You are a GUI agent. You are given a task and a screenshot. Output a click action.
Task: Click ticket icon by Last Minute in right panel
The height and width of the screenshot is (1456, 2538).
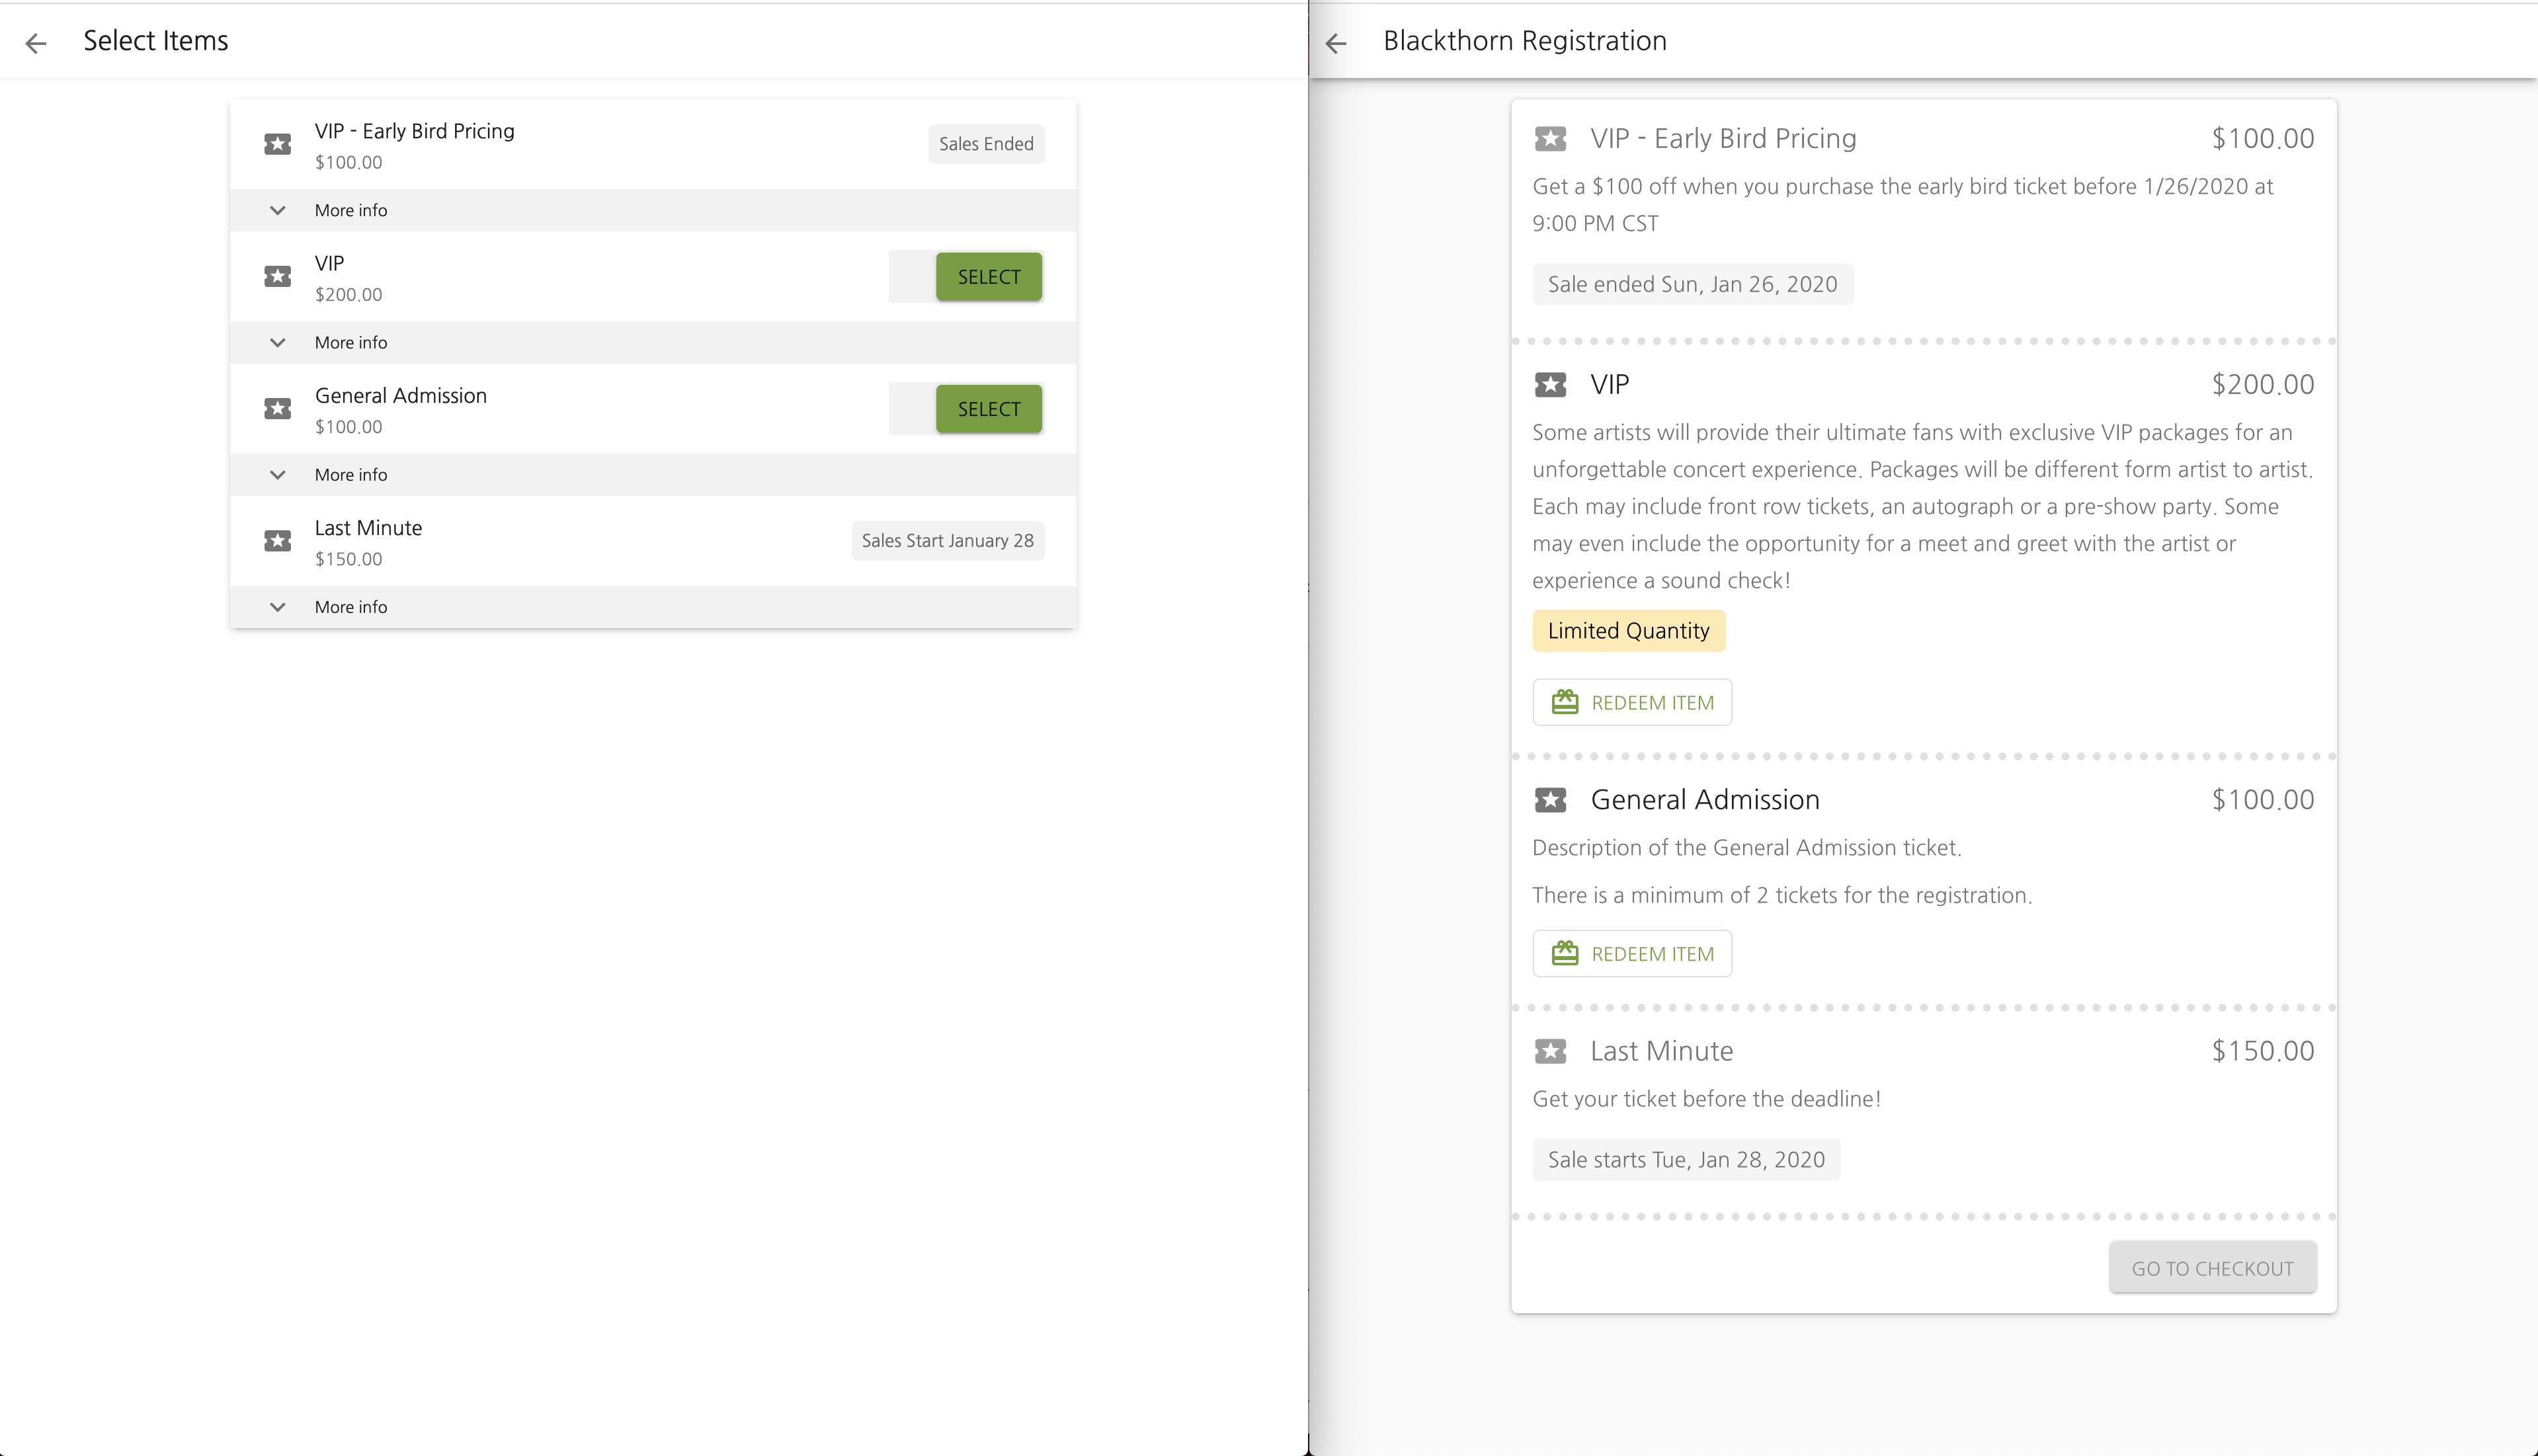pyautogui.click(x=1550, y=1051)
